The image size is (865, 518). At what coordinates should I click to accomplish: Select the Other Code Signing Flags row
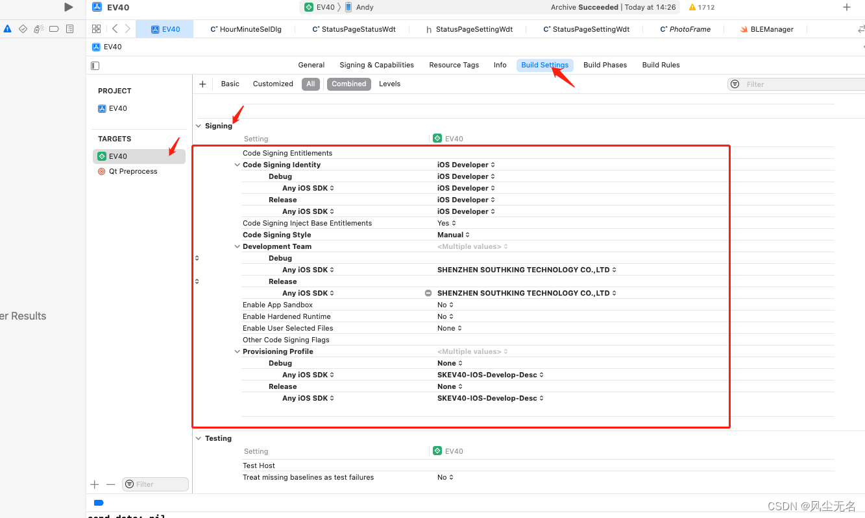coord(538,340)
